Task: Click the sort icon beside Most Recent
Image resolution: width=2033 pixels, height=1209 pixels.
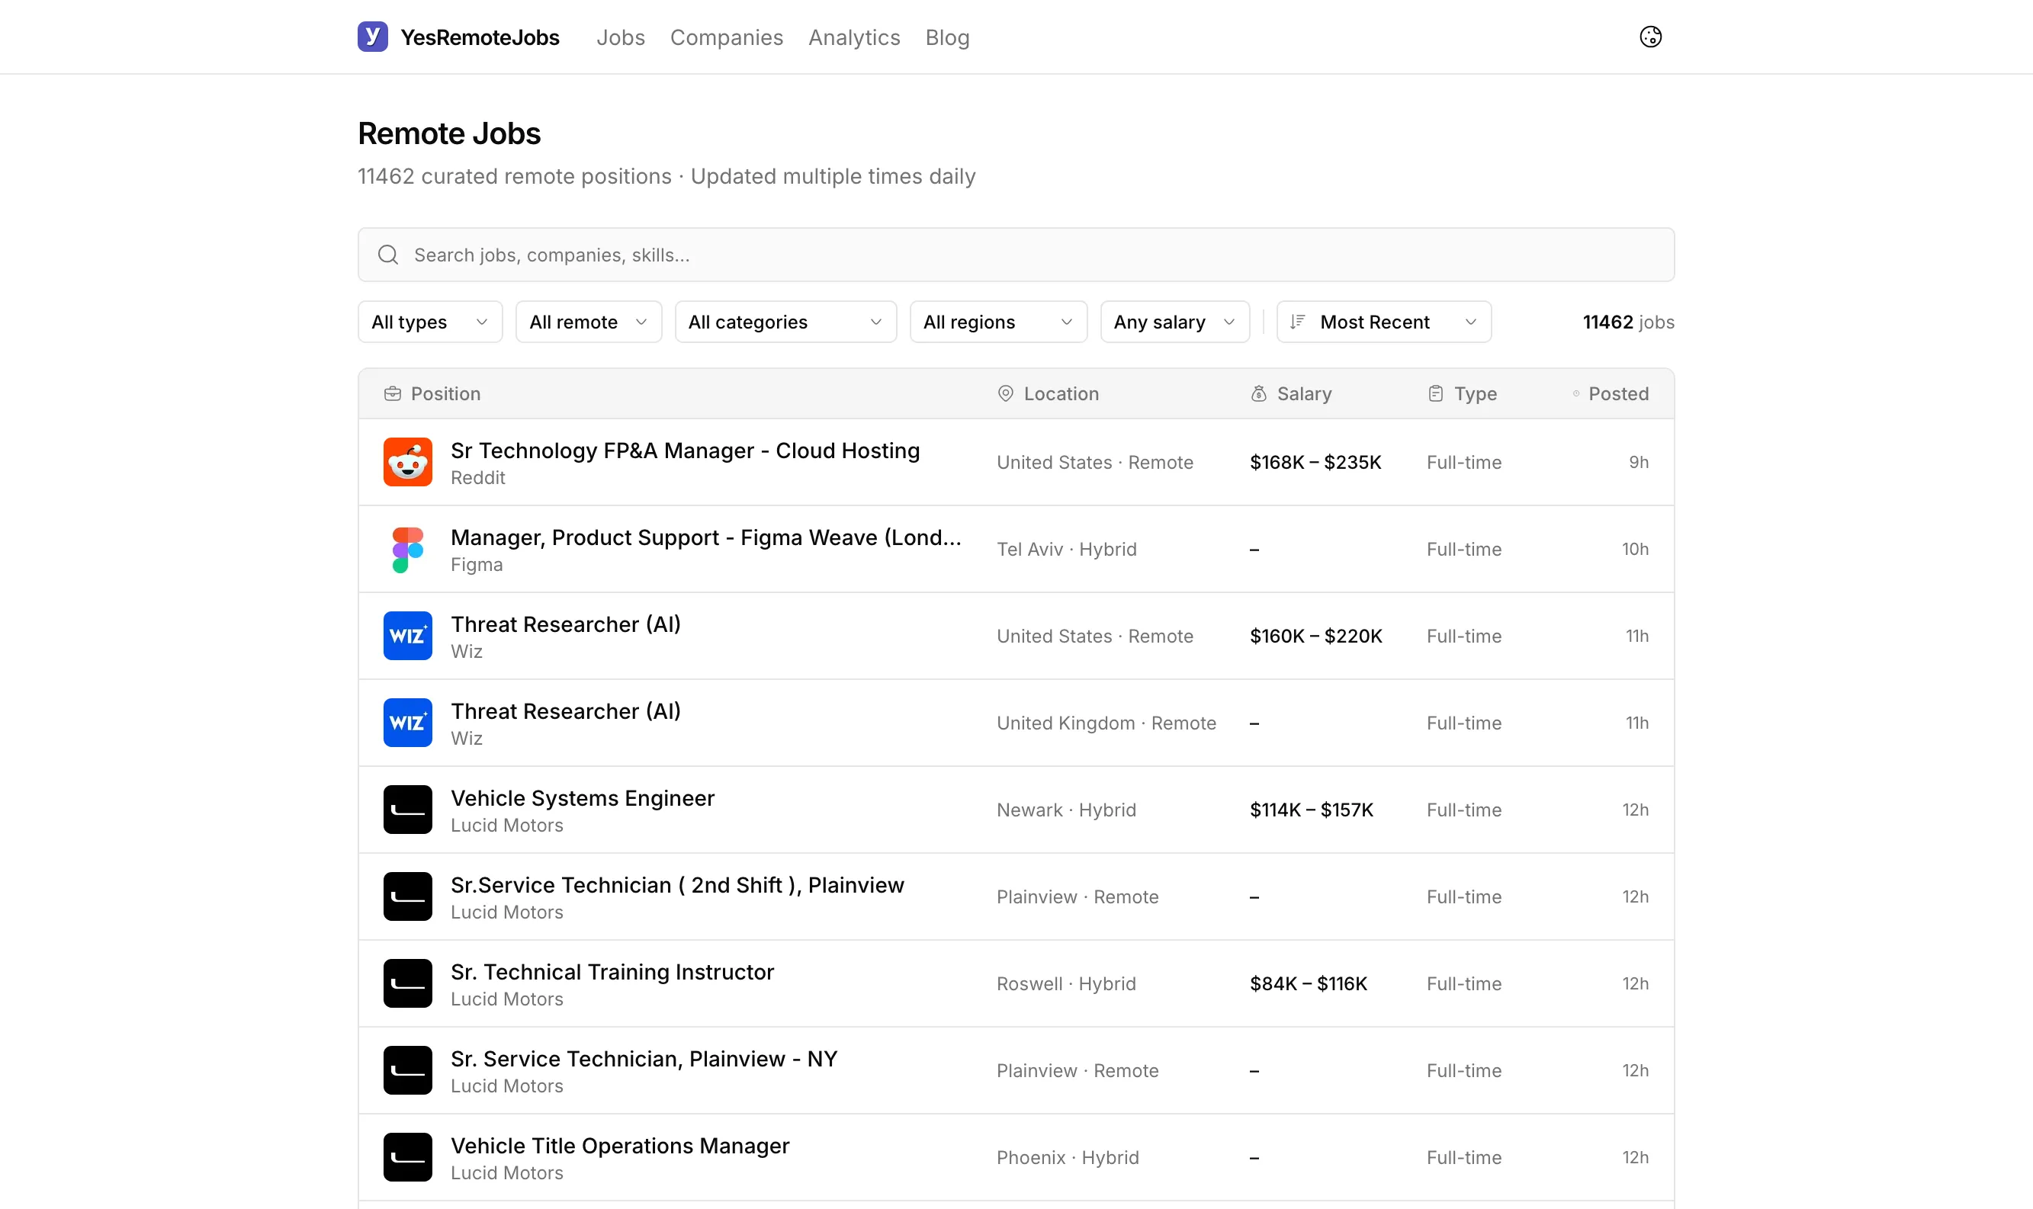Action: [1297, 322]
